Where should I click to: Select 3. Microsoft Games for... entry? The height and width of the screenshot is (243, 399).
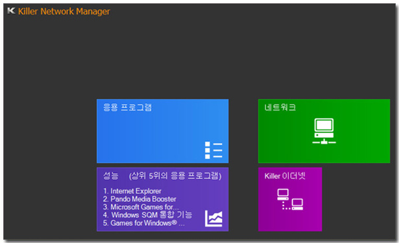point(141,207)
